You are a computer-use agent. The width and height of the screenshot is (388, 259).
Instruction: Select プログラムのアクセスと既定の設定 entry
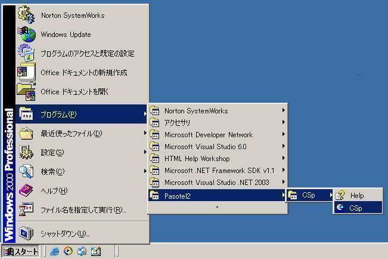(82, 54)
